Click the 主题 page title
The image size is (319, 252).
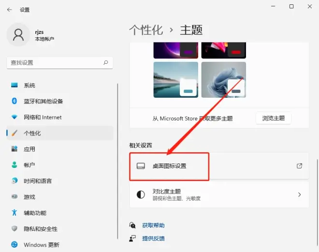(x=191, y=30)
